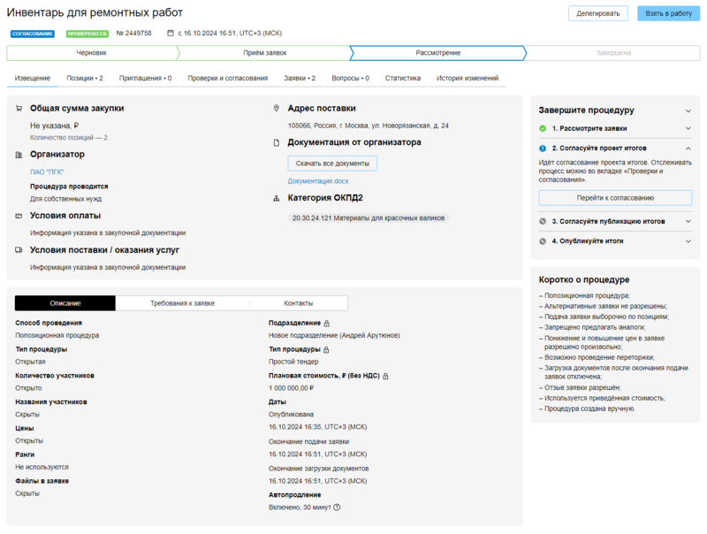
Task: Click the calendar icon near the date
Action: [x=171, y=34]
